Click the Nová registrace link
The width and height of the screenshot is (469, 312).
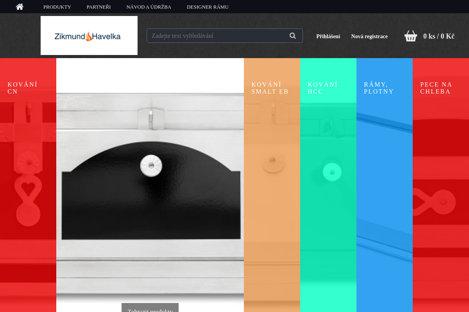369,36
